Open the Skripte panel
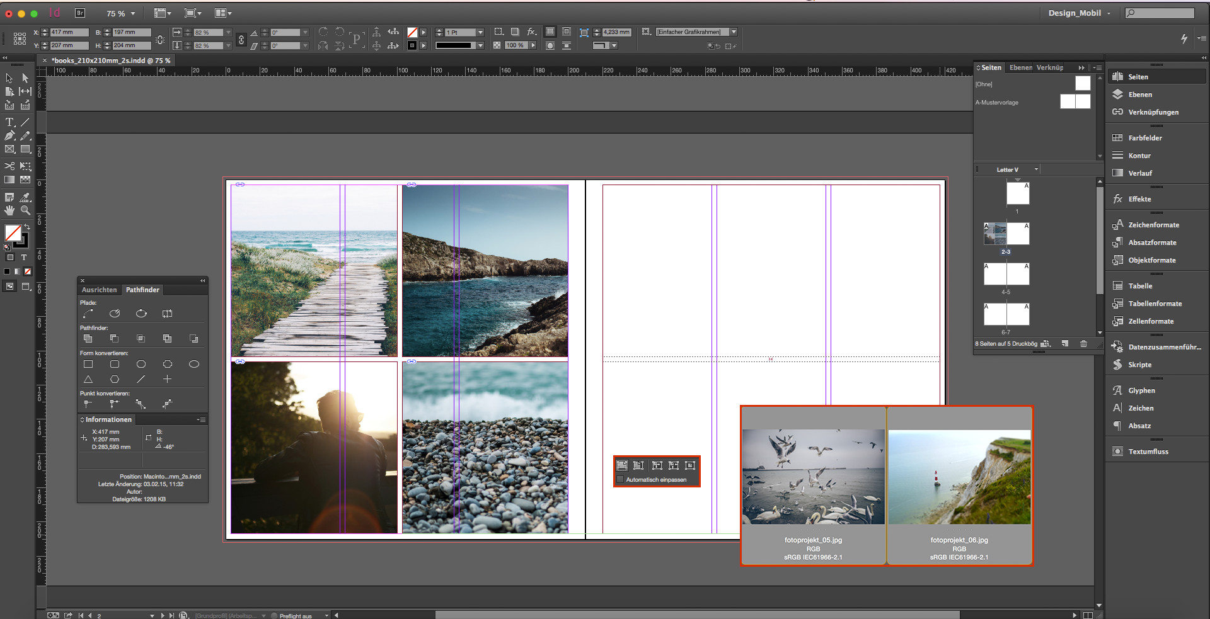This screenshot has height=619, width=1210. tap(1138, 365)
